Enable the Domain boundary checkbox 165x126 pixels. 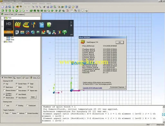pos(26,113)
